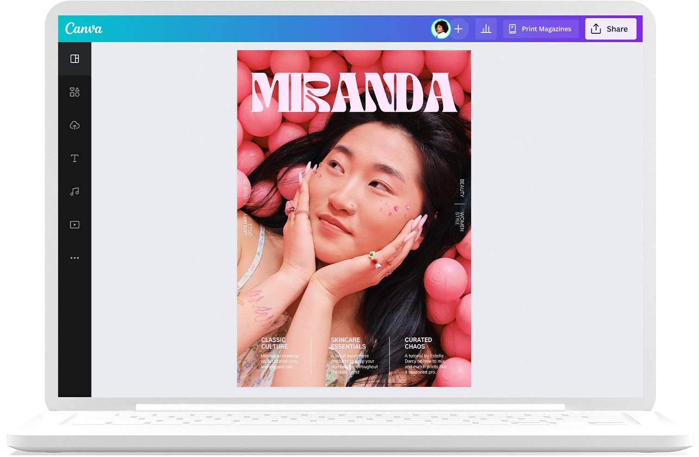
Task: Open the Text panel
Action: 74,158
